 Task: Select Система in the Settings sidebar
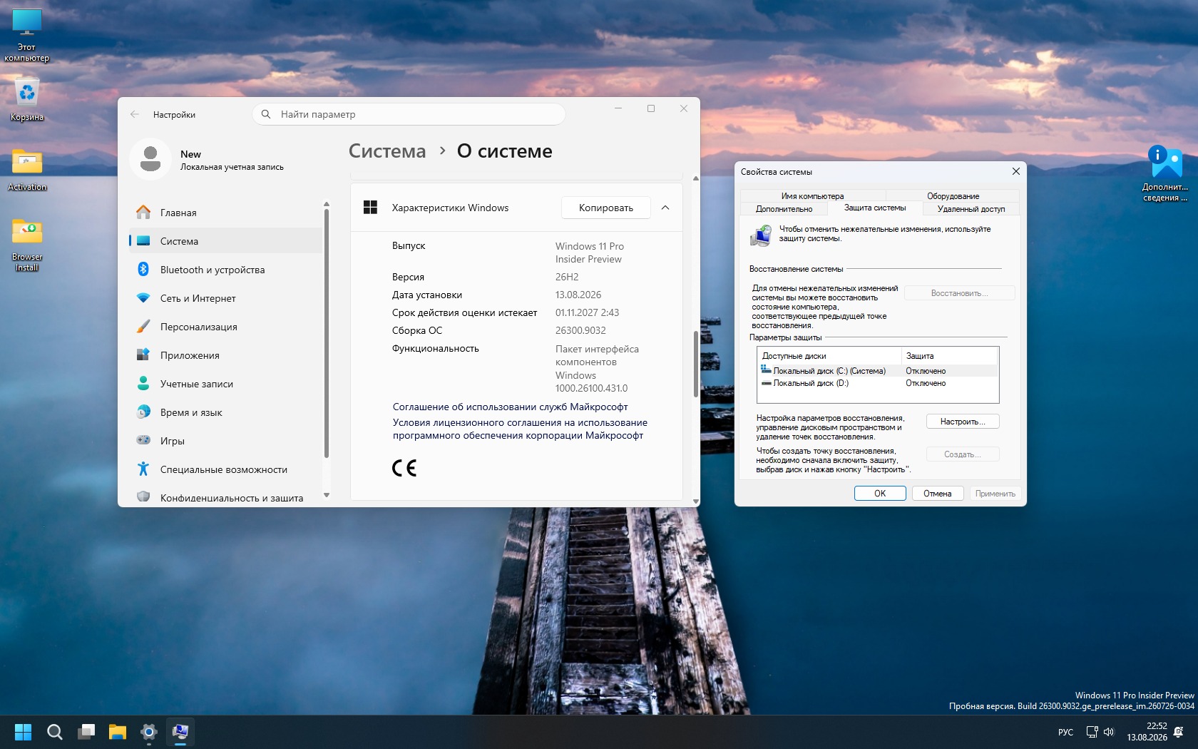pyautogui.click(x=225, y=241)
